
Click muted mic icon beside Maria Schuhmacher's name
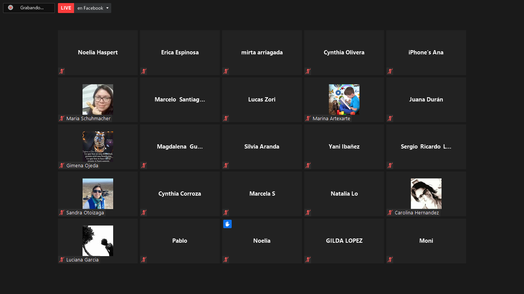(x=61, y=118)
